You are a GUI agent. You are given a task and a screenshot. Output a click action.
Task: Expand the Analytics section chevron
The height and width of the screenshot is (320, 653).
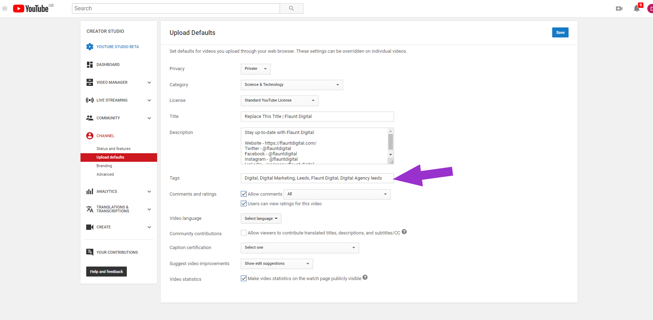click(x=149, y=191)
